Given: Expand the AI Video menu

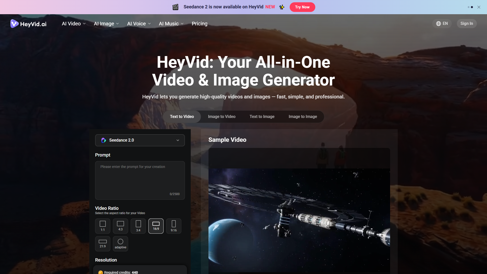Looking at the screenshot, I should pyautogui.click(x=74, y=24).
